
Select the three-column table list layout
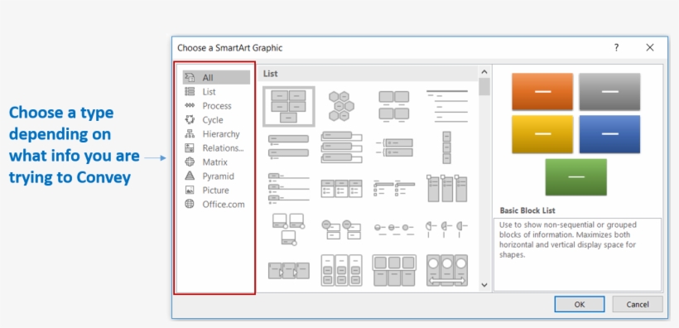coord(341,189)
